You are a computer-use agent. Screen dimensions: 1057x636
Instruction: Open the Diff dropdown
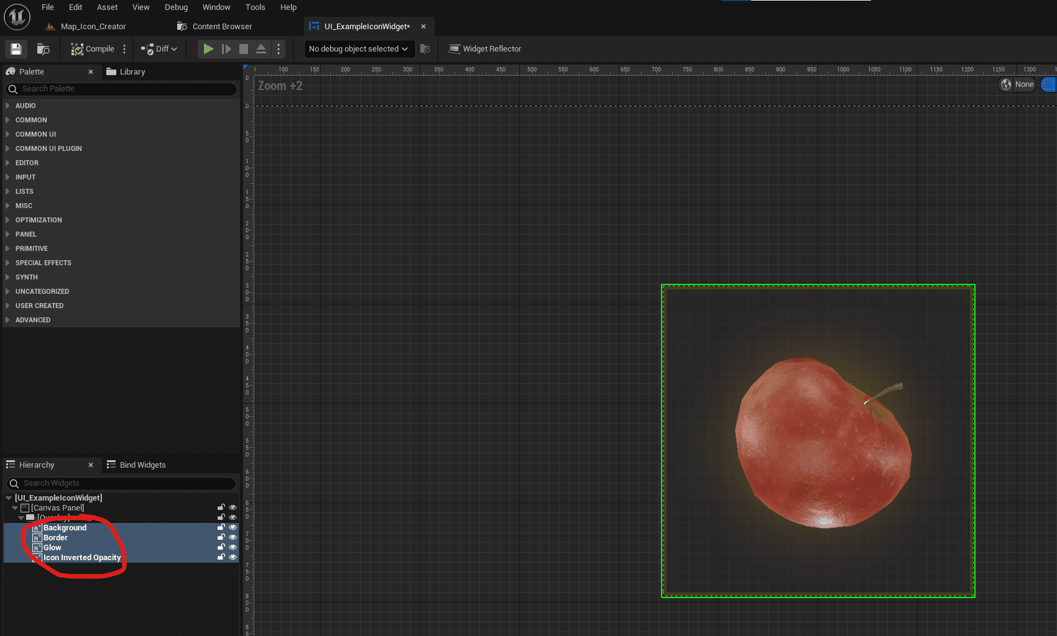pos(159,49)
